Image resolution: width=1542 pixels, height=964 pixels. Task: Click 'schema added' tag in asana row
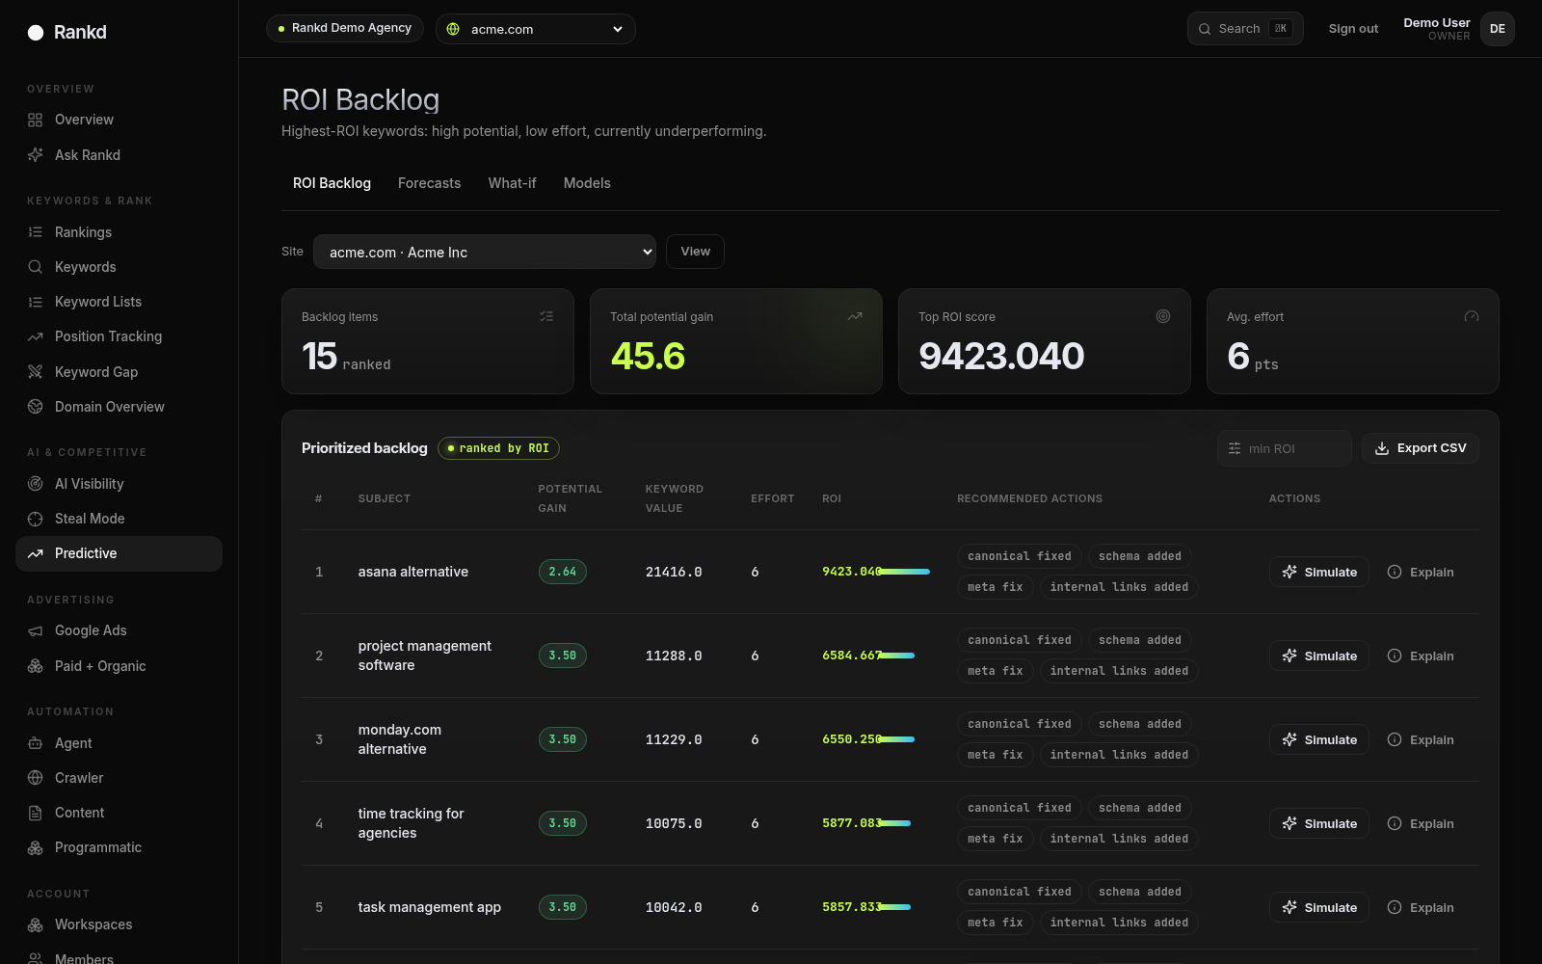(x=1140, y=556)
